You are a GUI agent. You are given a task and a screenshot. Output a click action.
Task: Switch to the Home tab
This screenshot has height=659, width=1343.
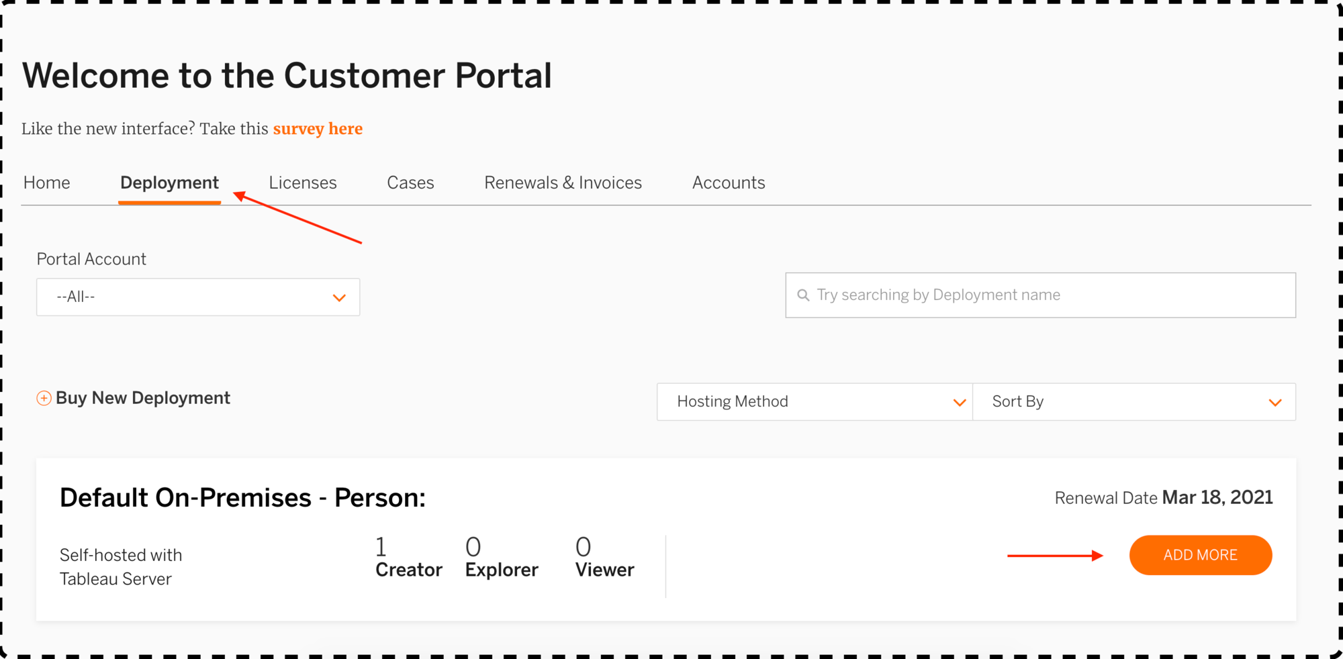point(47,183)
